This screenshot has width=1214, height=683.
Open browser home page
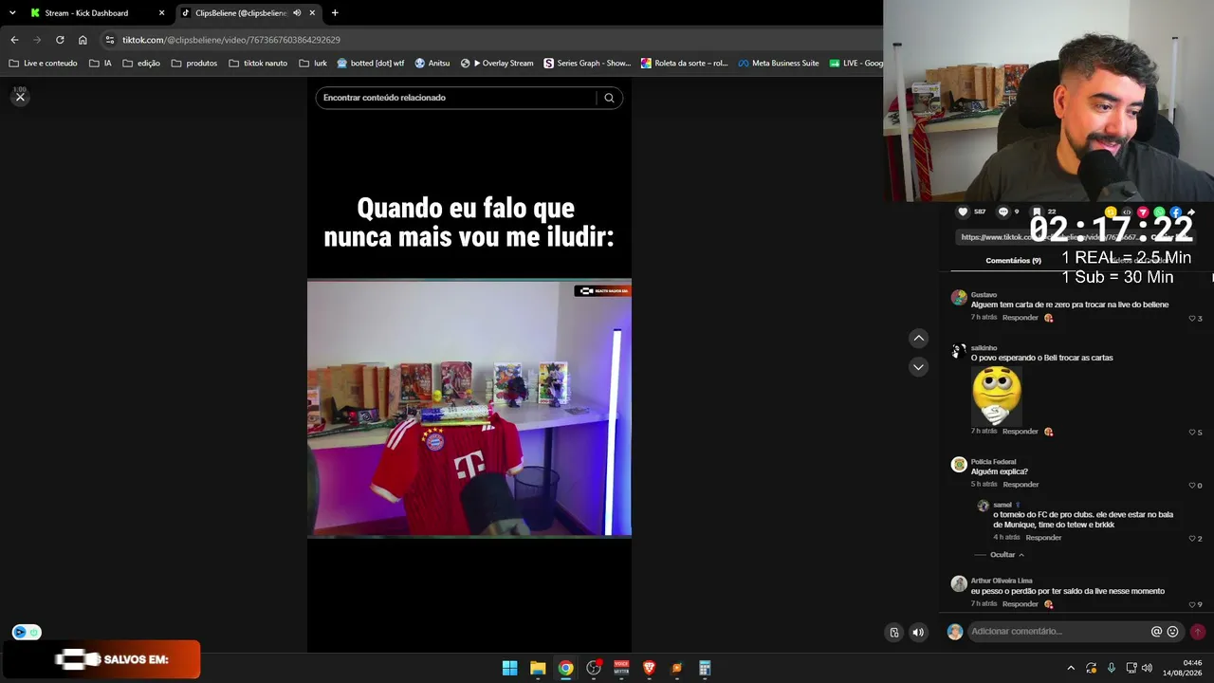(83, 40)
